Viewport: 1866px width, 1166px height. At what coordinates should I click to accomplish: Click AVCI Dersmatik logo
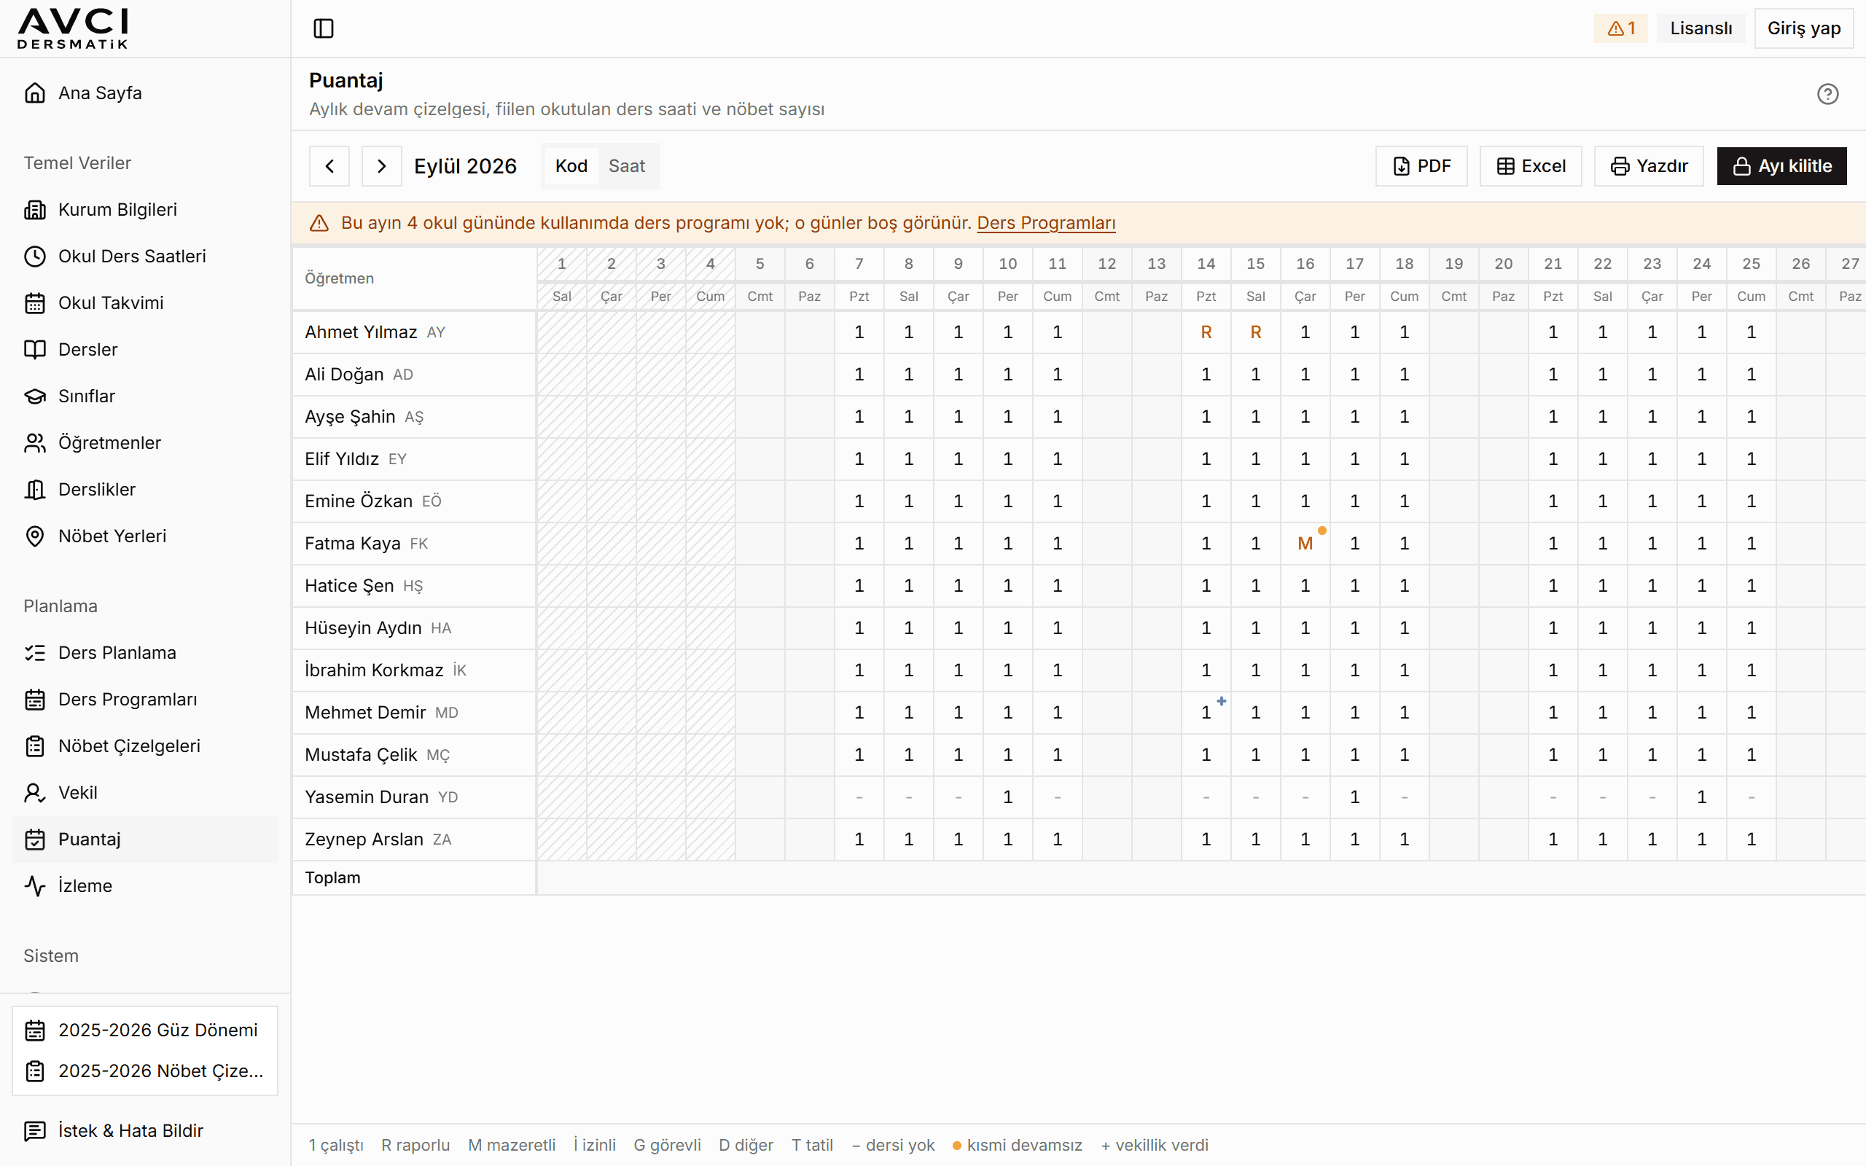(73, 28)
